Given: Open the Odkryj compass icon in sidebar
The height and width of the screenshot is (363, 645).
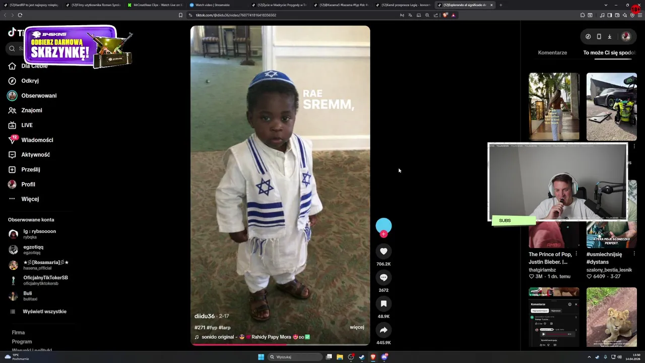Looking at the screenshot, I should click(12, 81).
